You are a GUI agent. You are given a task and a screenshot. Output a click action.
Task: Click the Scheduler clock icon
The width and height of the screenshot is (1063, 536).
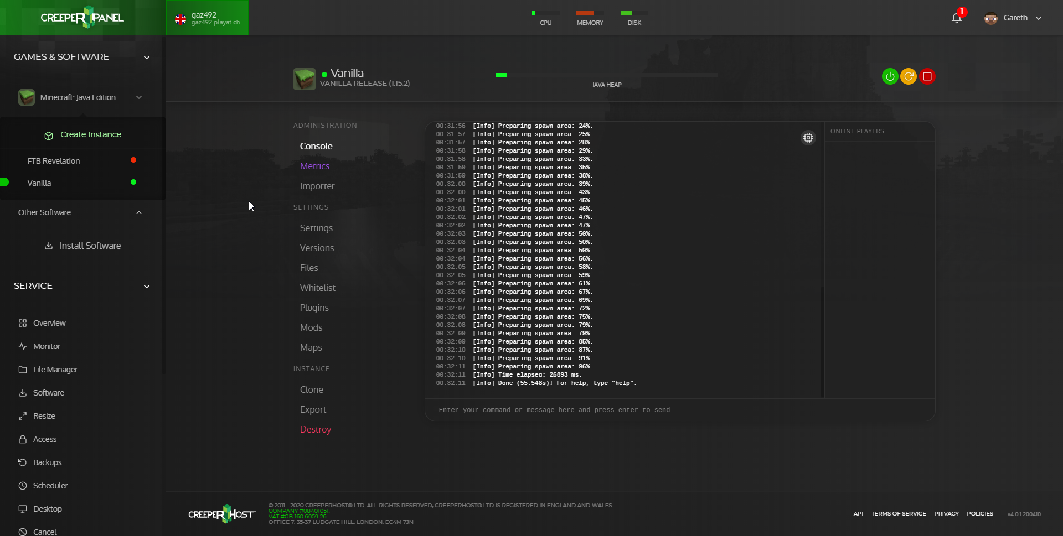pos(23,486)
